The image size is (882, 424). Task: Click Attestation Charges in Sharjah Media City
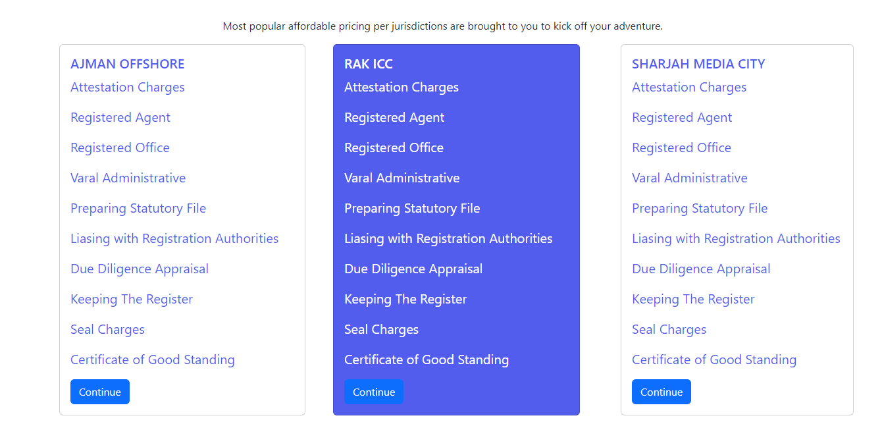(x=688, y=87)
